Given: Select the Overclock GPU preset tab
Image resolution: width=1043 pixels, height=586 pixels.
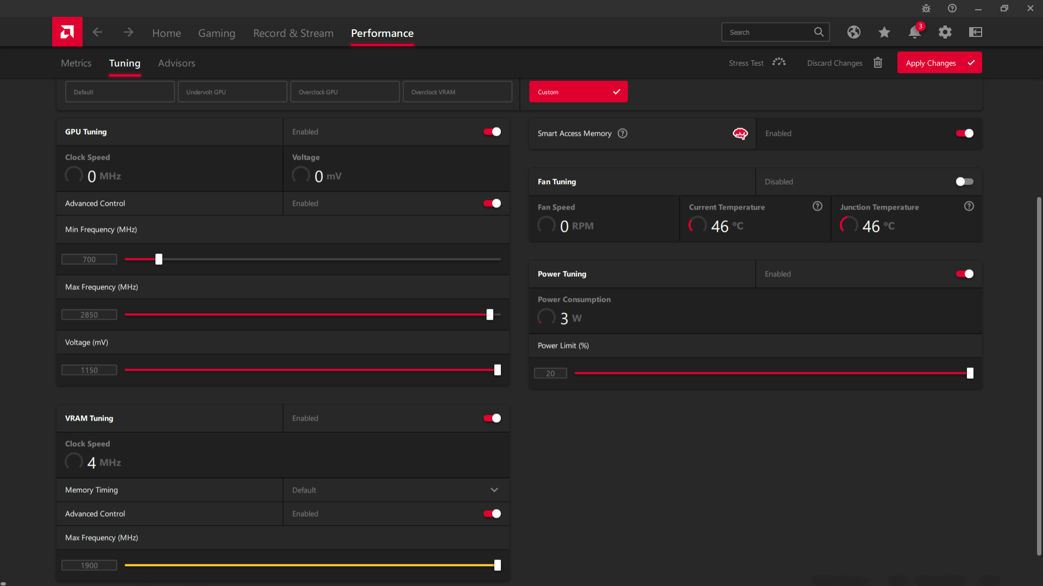Looking at the screenshot, I should 344,92.
